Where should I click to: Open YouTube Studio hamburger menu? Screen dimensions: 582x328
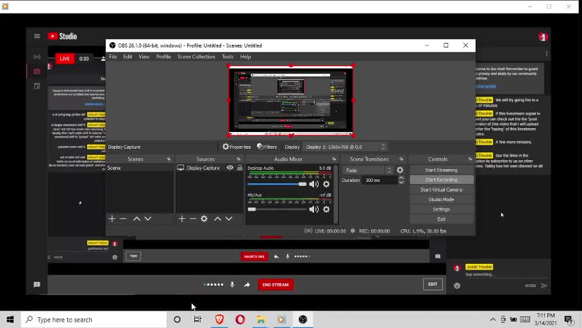click(x=37, y=36)
